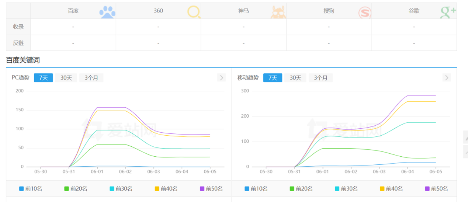This screenshot has height=202, width=468.
Task: Switch PC趋势 chart to 3个月
Action: tap(91, 78)
